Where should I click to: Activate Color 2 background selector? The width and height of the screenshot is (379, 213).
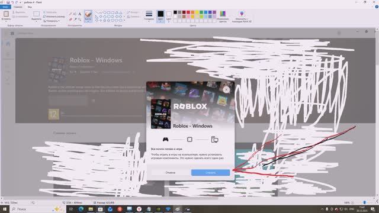pos(169,17)
